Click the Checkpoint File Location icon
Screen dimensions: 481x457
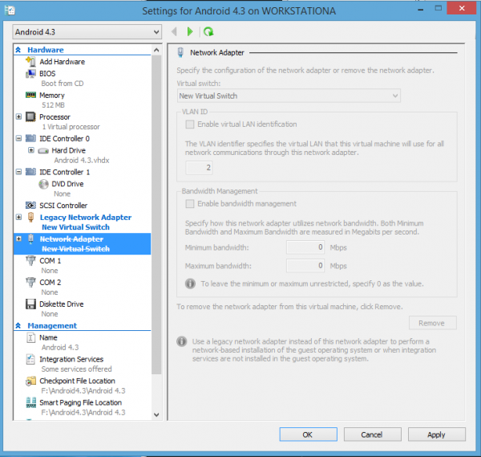(x=30, y=381)
